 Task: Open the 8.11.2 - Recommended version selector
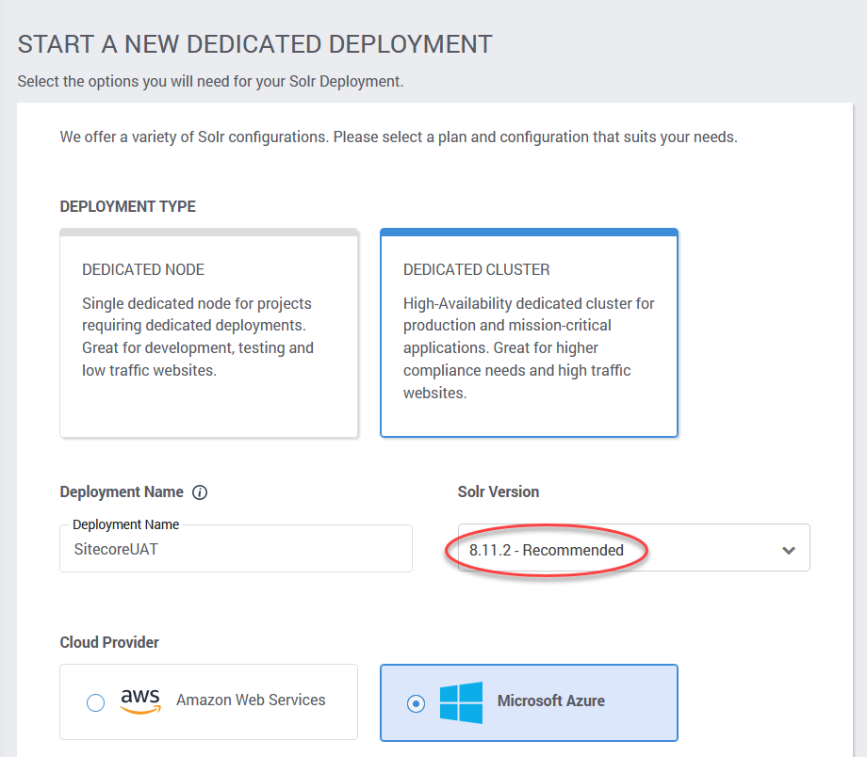click(x=633, y=548)
